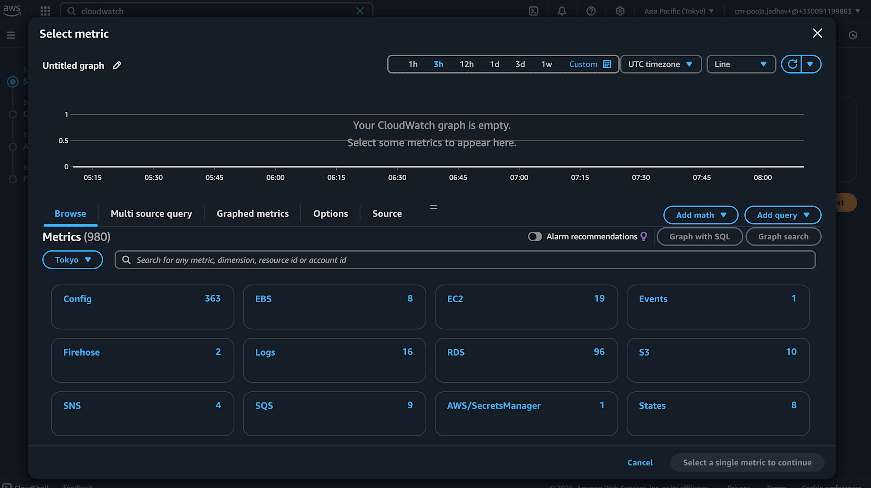Toggle Alarm recommendations switch
871x488 pixels.
click(535, 236)
